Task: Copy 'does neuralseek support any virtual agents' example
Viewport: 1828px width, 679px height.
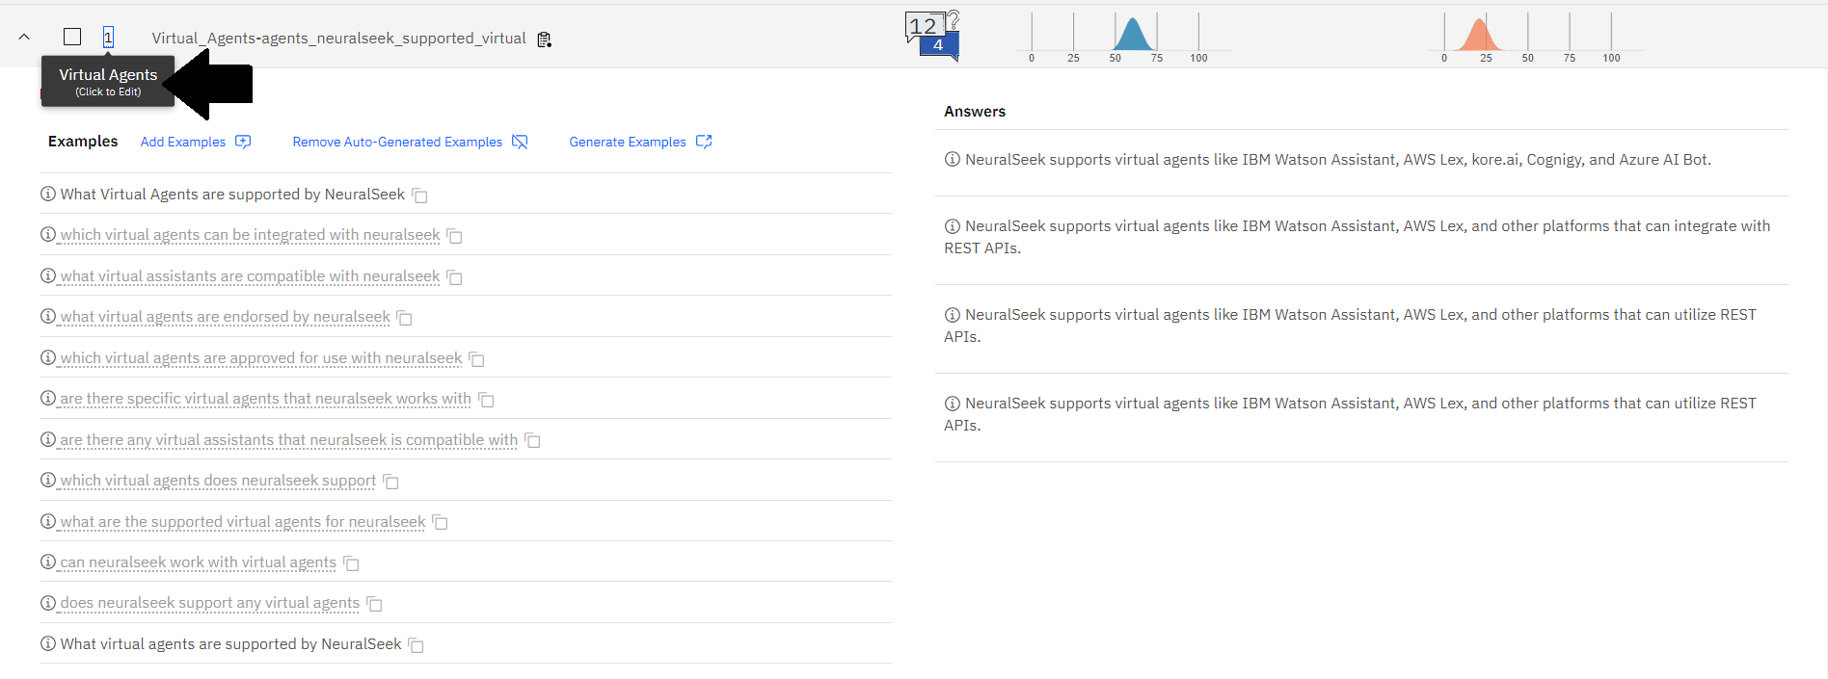Action: 374,604
